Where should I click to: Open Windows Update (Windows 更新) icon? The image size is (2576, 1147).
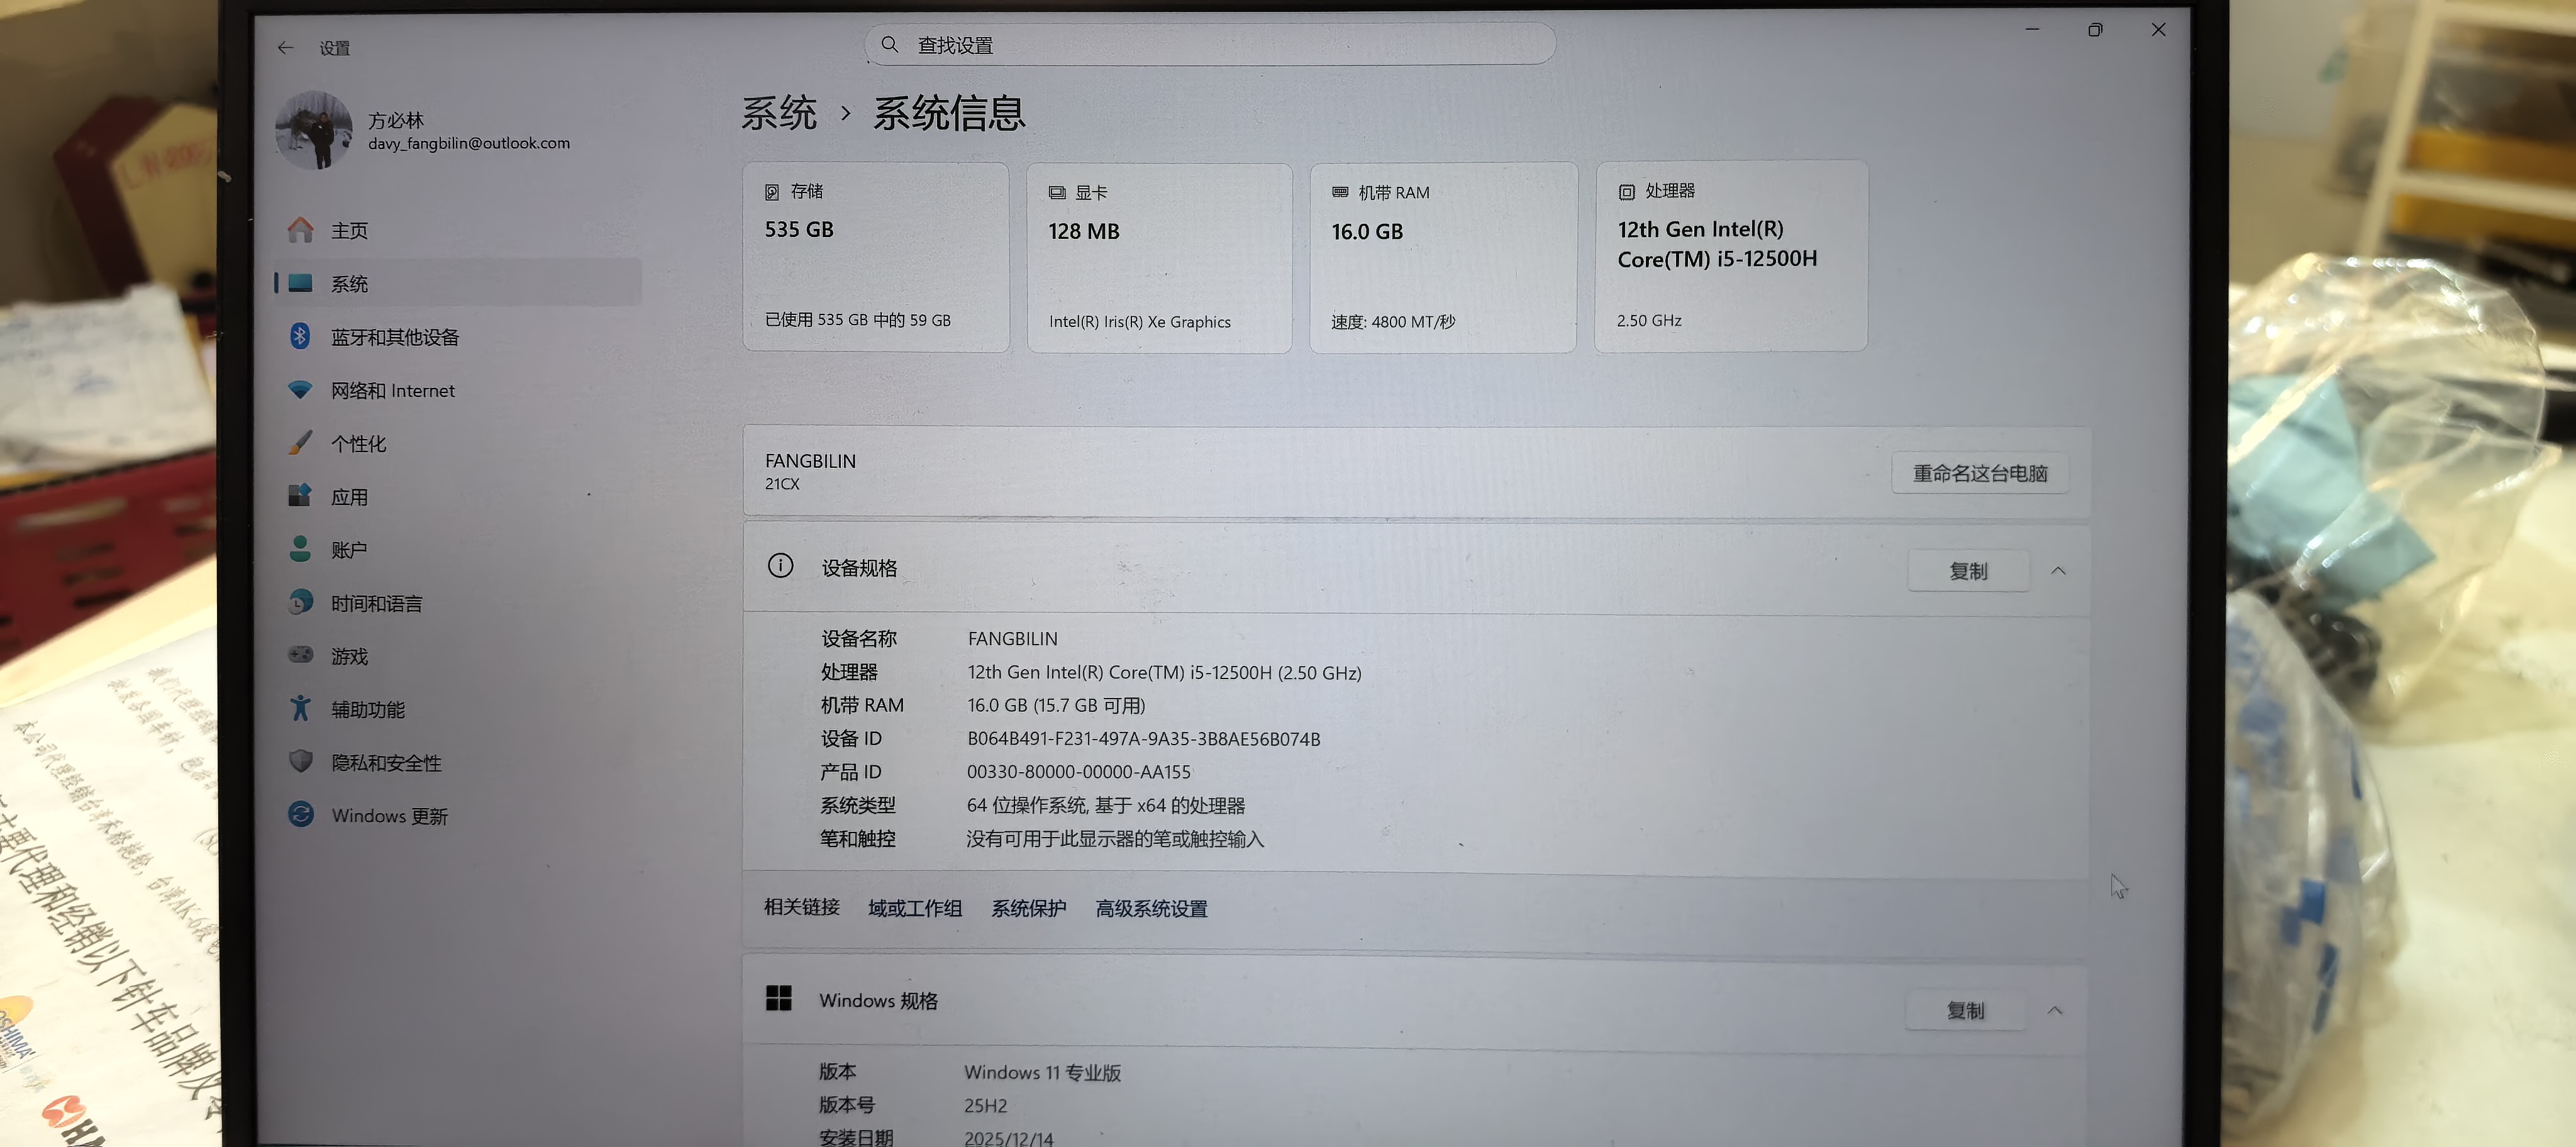(300, 815)
